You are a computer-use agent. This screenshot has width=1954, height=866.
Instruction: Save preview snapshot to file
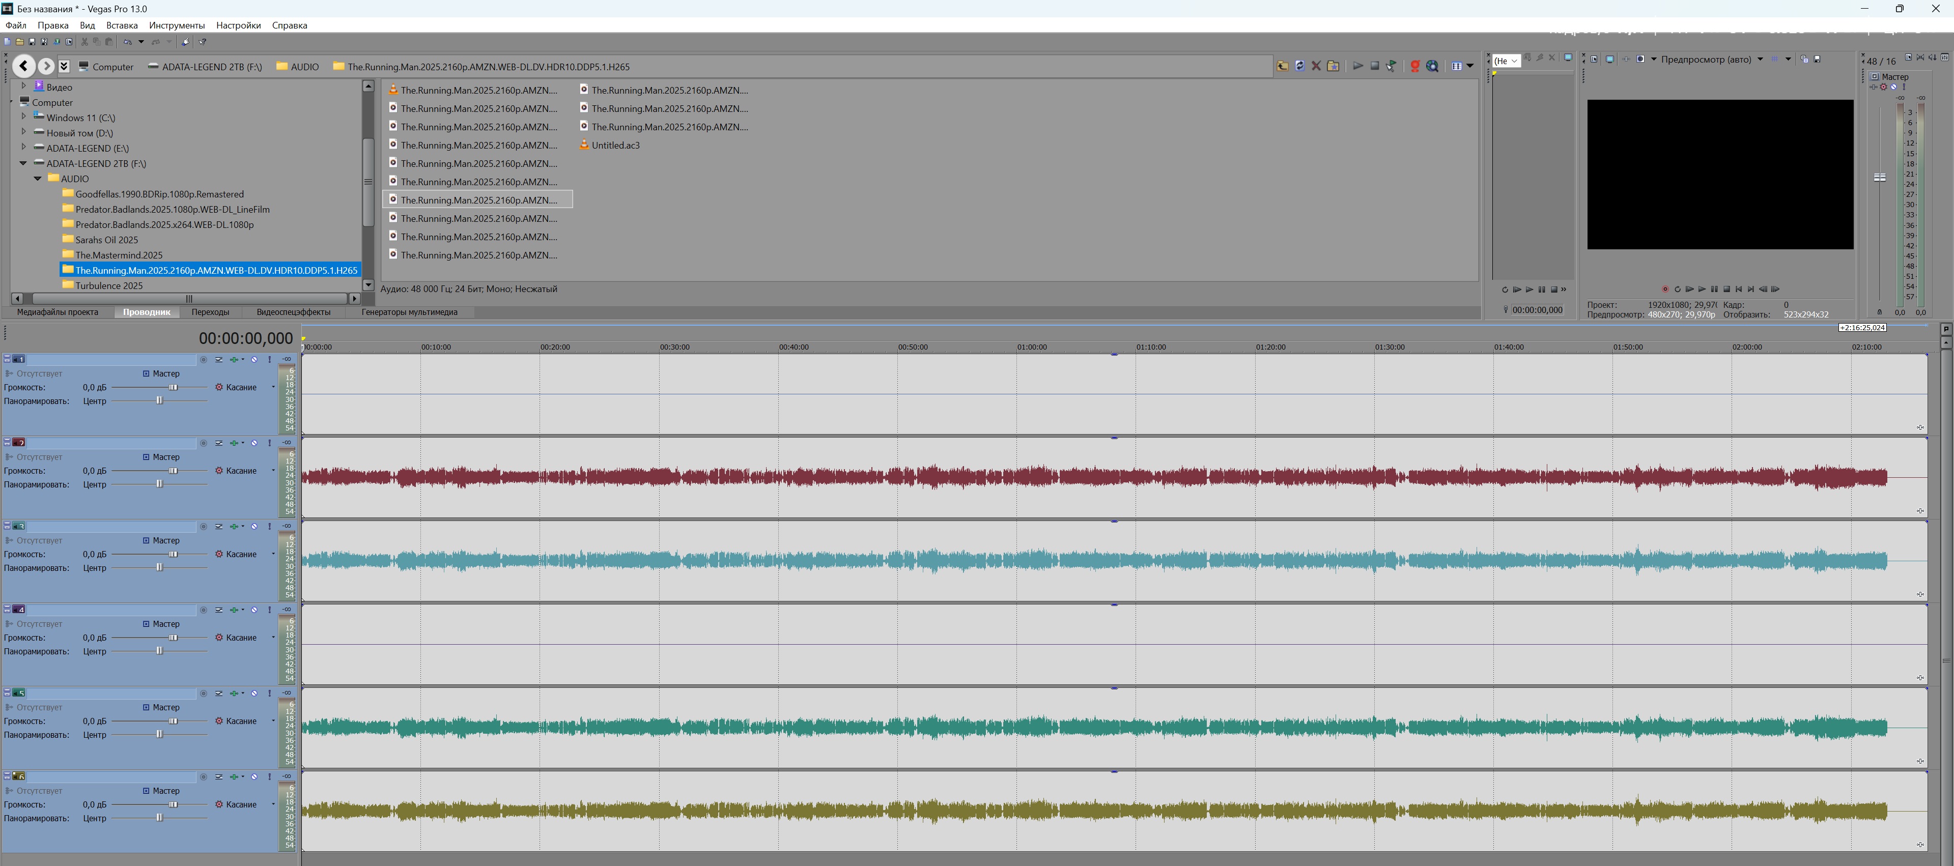pos(1817,59)
